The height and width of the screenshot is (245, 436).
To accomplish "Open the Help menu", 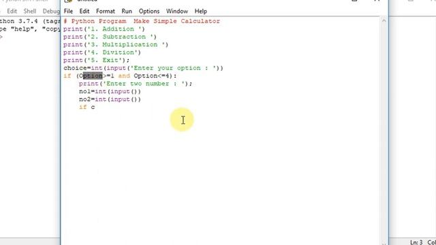I will coord(200,12).
